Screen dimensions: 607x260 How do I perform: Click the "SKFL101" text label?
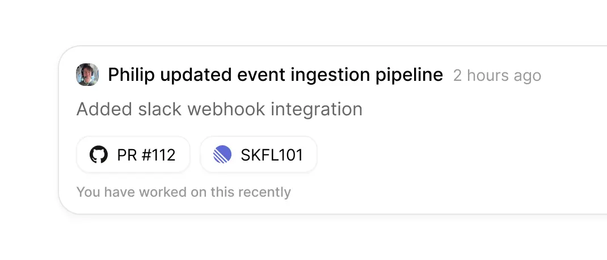pos(272,155)
